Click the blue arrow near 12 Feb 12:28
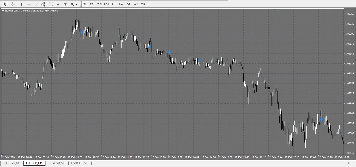356x167 pixels. (x=150, y=47)
